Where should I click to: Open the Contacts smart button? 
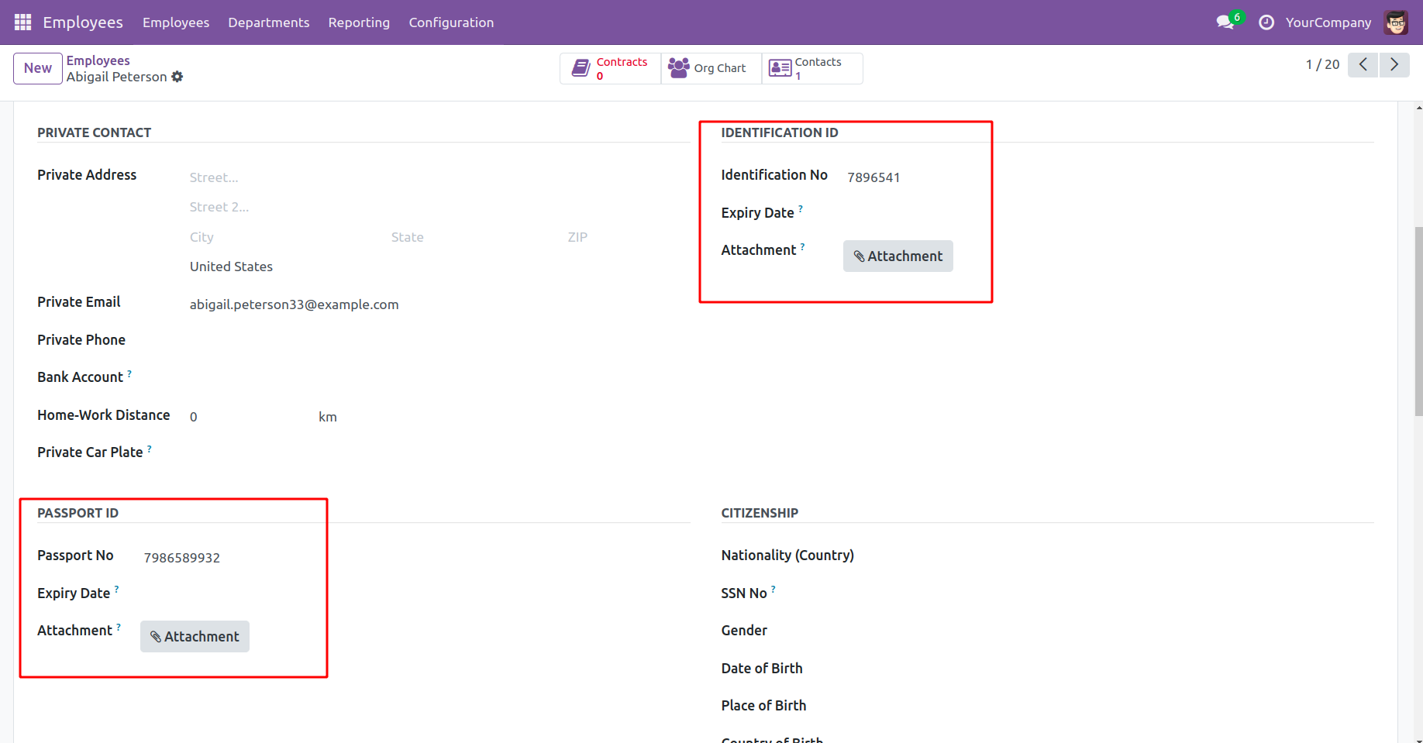(811, 68)
